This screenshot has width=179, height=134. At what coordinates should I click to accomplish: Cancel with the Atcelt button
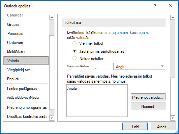163,127
